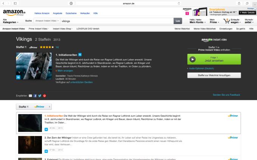The width and height of the screenshot is (257, 160).
Task: Open Hilfe link in top navigation
Action: [x=95, y=13]
